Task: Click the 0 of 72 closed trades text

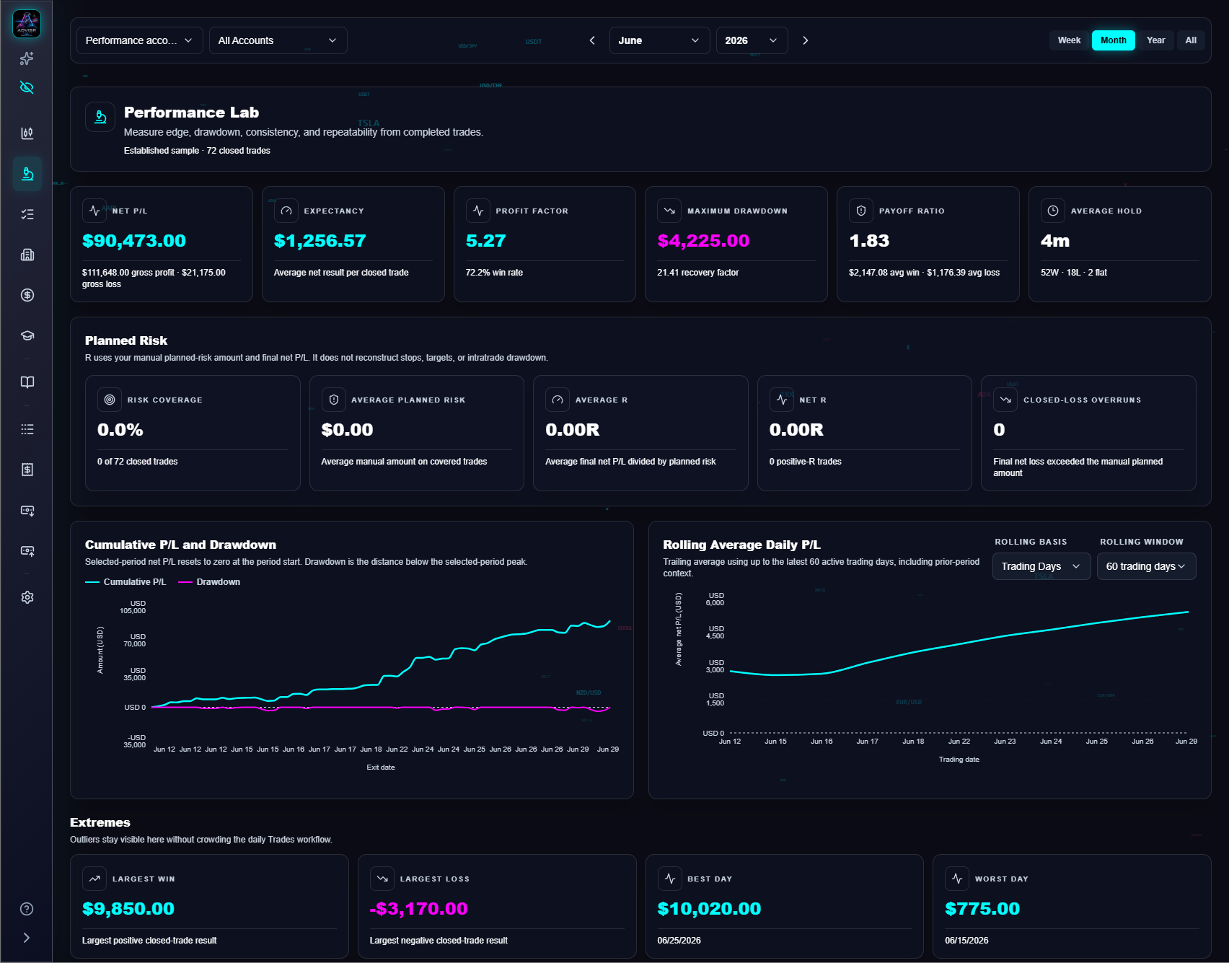Action: (137, 462)
